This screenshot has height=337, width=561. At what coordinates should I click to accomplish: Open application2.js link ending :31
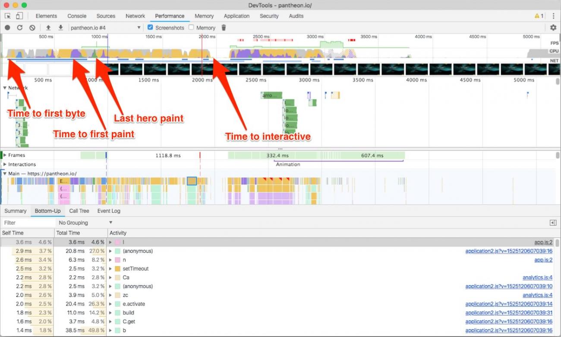509,313
